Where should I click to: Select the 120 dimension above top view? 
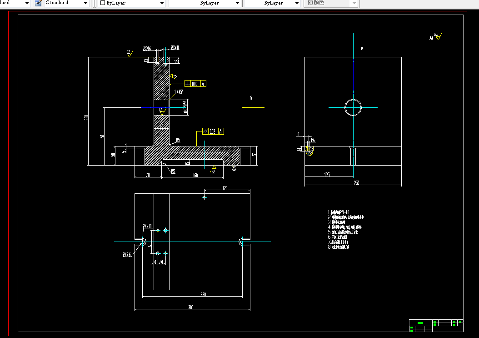(225, 188)
